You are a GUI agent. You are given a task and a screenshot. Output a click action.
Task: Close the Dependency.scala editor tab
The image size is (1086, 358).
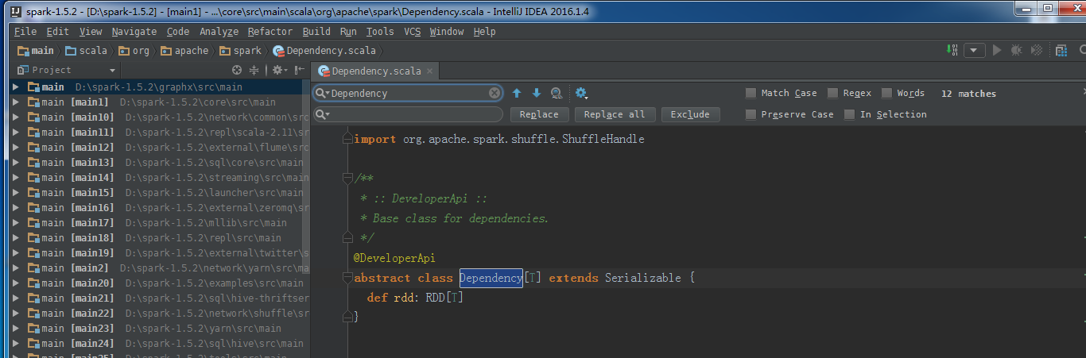click(430, 71)
